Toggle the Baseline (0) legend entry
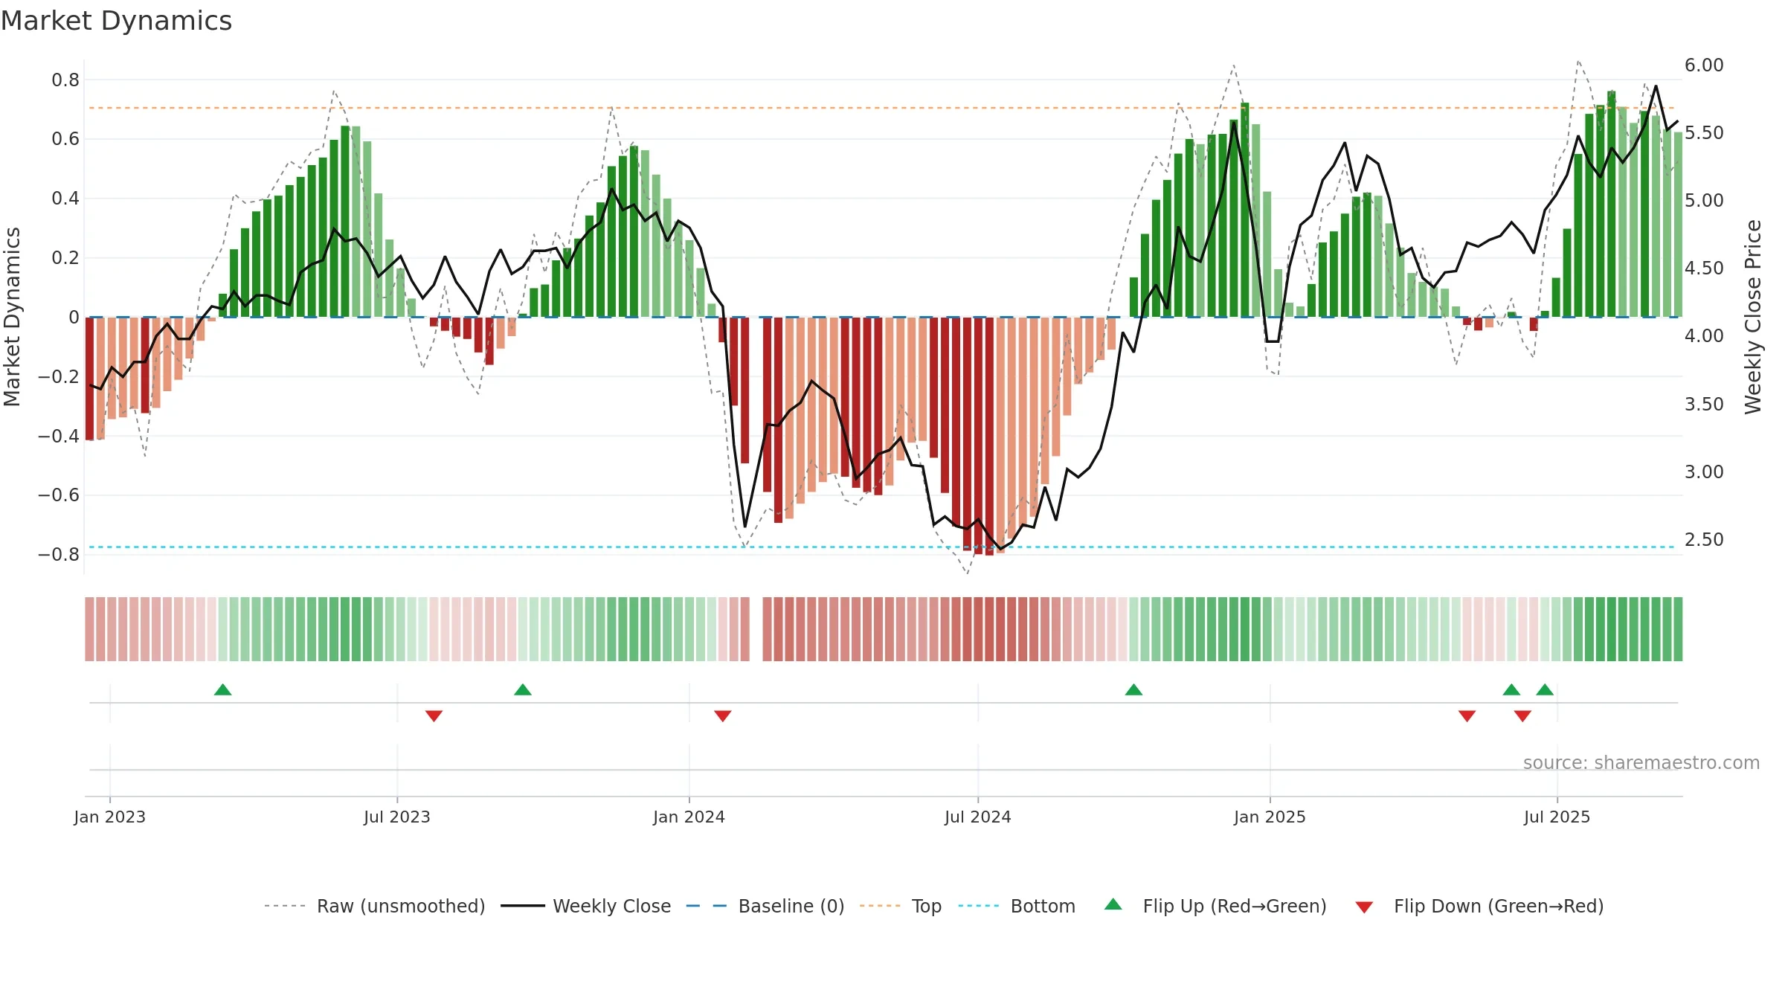This screenshot has height=1004, width=1785. [765, 906]
